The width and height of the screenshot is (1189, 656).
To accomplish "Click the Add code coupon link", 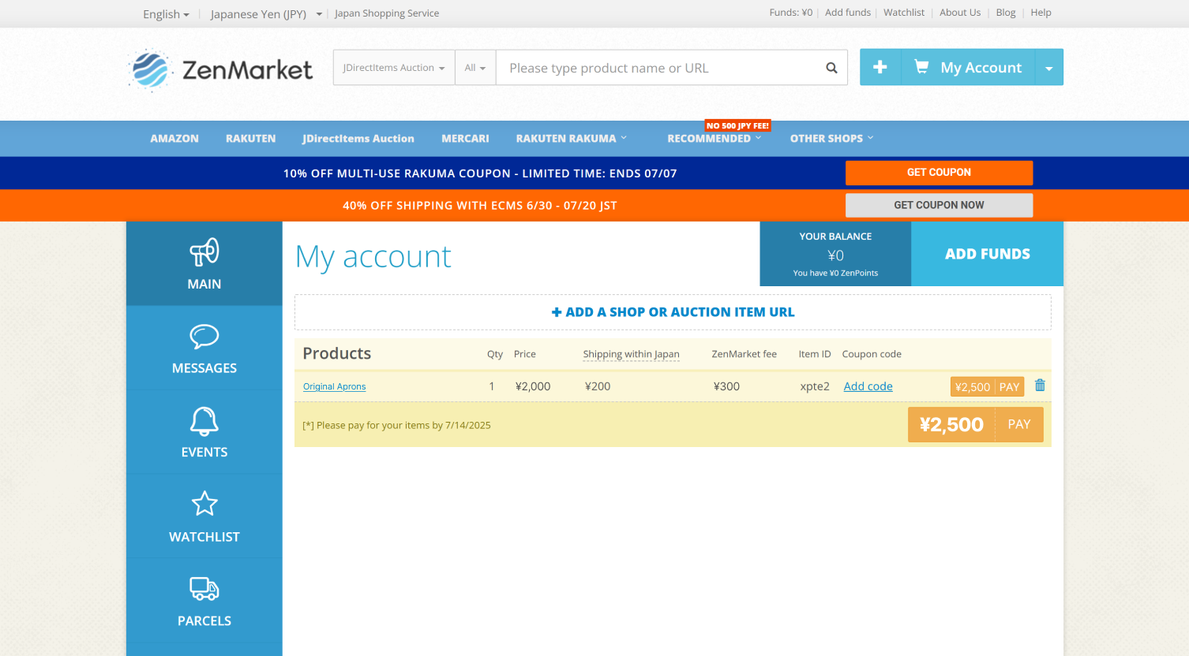I will tap(868, 386).
